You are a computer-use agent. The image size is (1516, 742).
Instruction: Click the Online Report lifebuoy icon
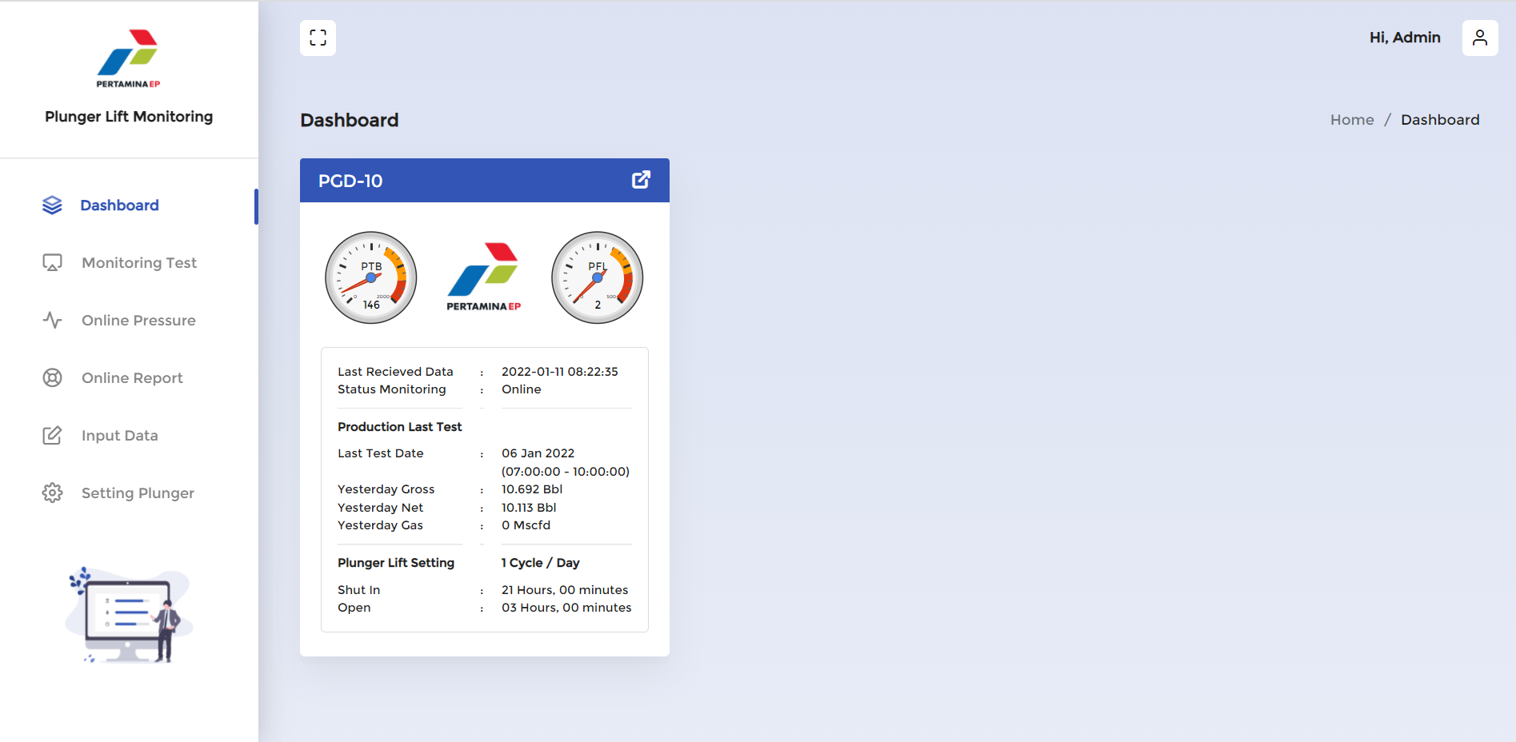52,378
